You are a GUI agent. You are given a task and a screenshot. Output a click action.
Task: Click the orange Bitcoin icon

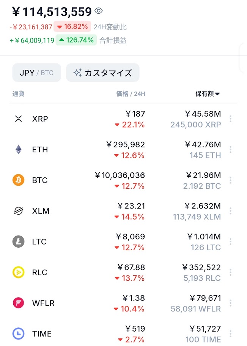18,180
